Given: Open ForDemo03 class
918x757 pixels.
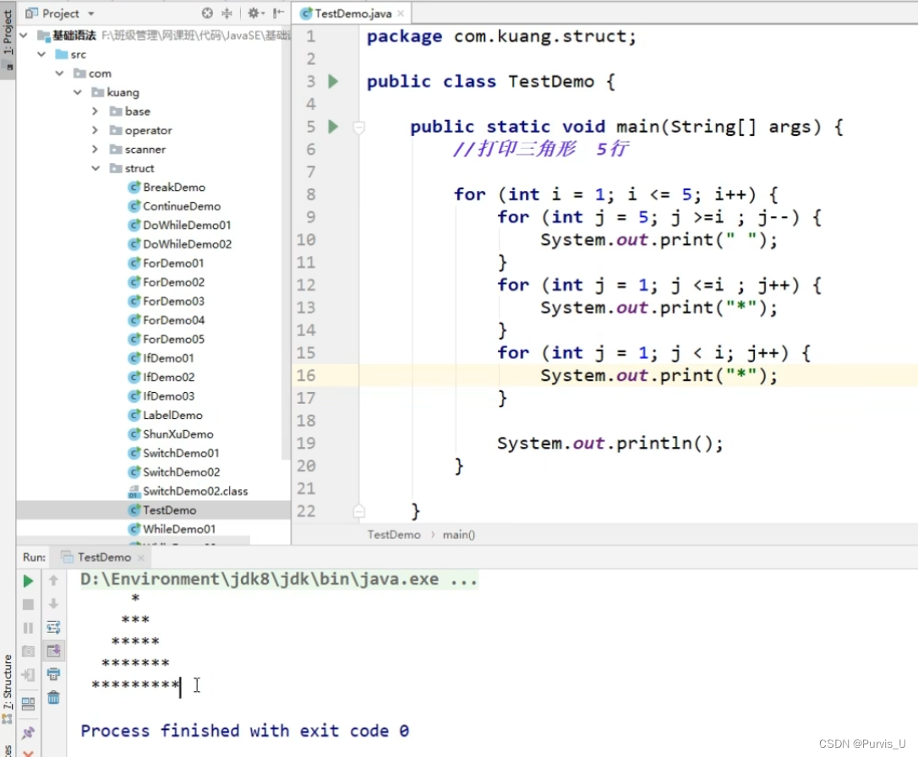Looking at the screenshot, I should [167, 302].
